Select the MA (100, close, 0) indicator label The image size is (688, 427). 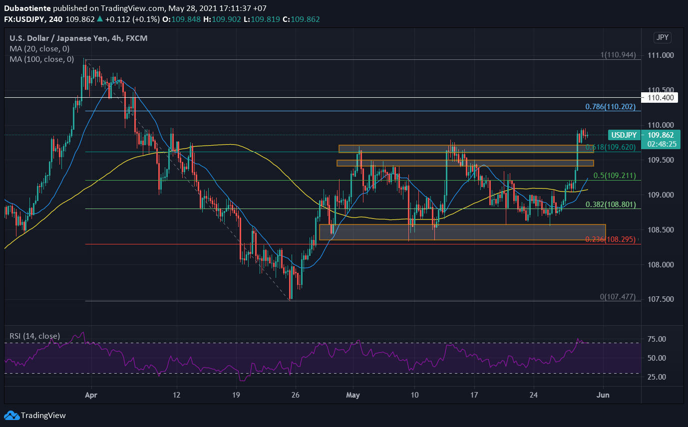pyautogui.click(x=42, y=59)
